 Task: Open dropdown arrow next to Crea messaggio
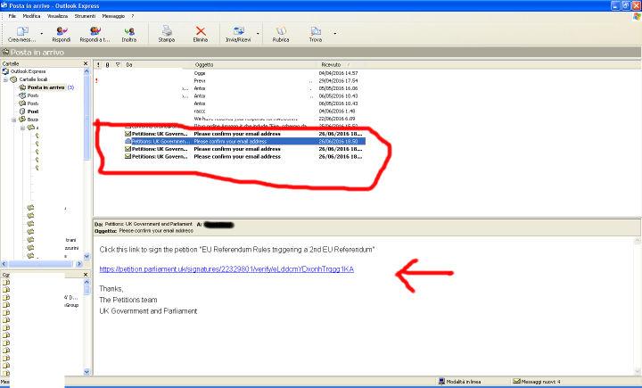click(x=42, y=33)
